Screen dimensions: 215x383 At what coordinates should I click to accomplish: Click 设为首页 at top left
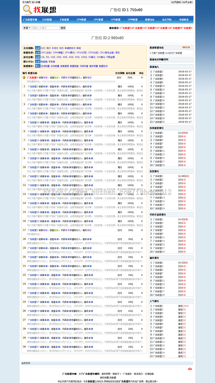[x=27, y=2]
